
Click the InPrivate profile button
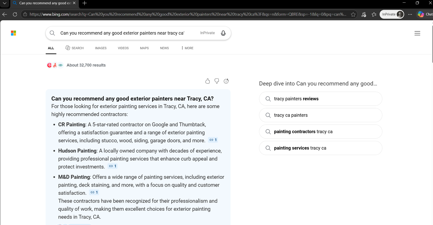pos(392,14)
